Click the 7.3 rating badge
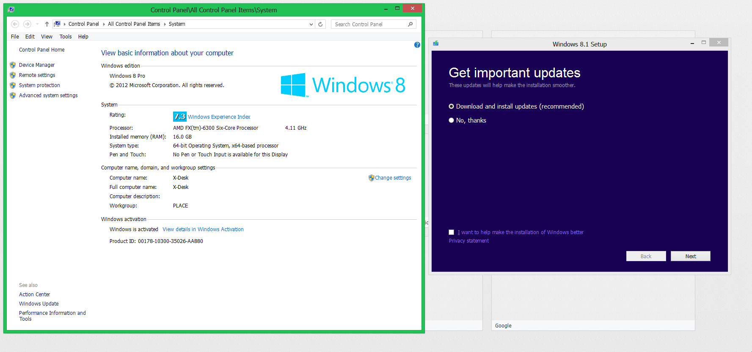Viewport: 752px width, 352px height. 180,117
